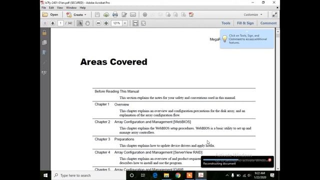Click the page number input field
Image resolution: width=320 pixels, height=180 pixels.
click(60, 23)
